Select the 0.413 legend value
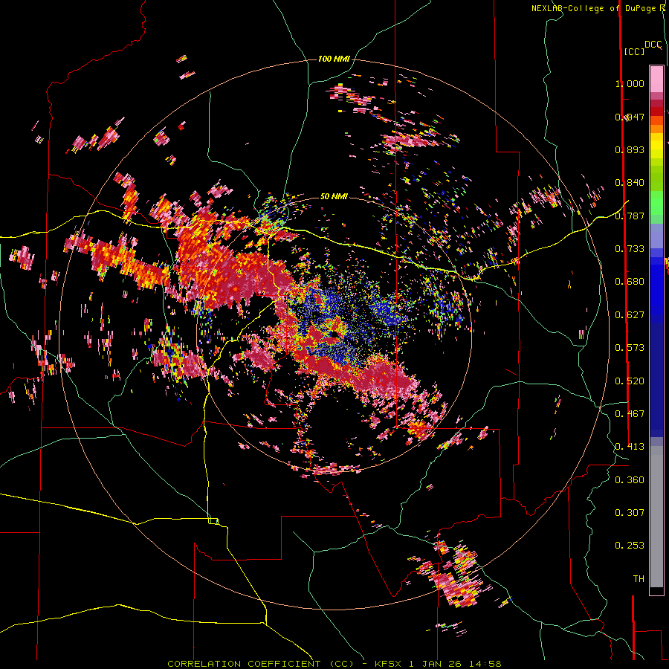Viewport: 669px width, 669px height. click(x=630, y=447)
